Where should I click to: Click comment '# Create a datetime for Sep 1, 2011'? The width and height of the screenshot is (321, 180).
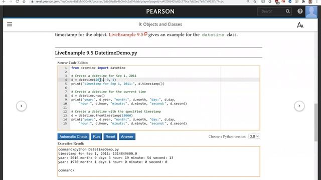click(104, 75)
